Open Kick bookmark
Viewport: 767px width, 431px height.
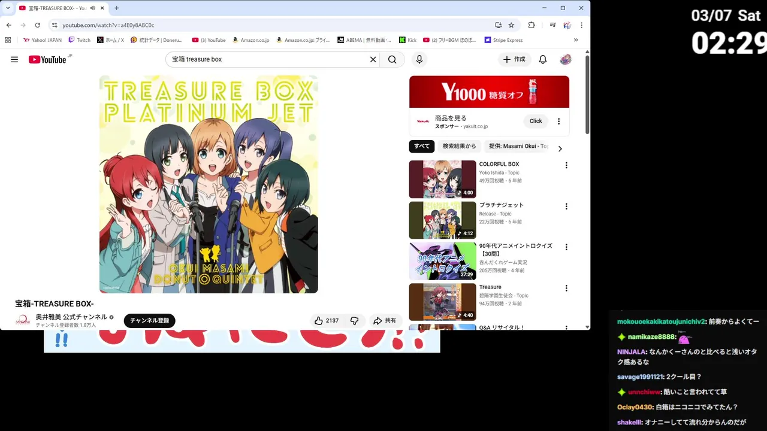407,40
